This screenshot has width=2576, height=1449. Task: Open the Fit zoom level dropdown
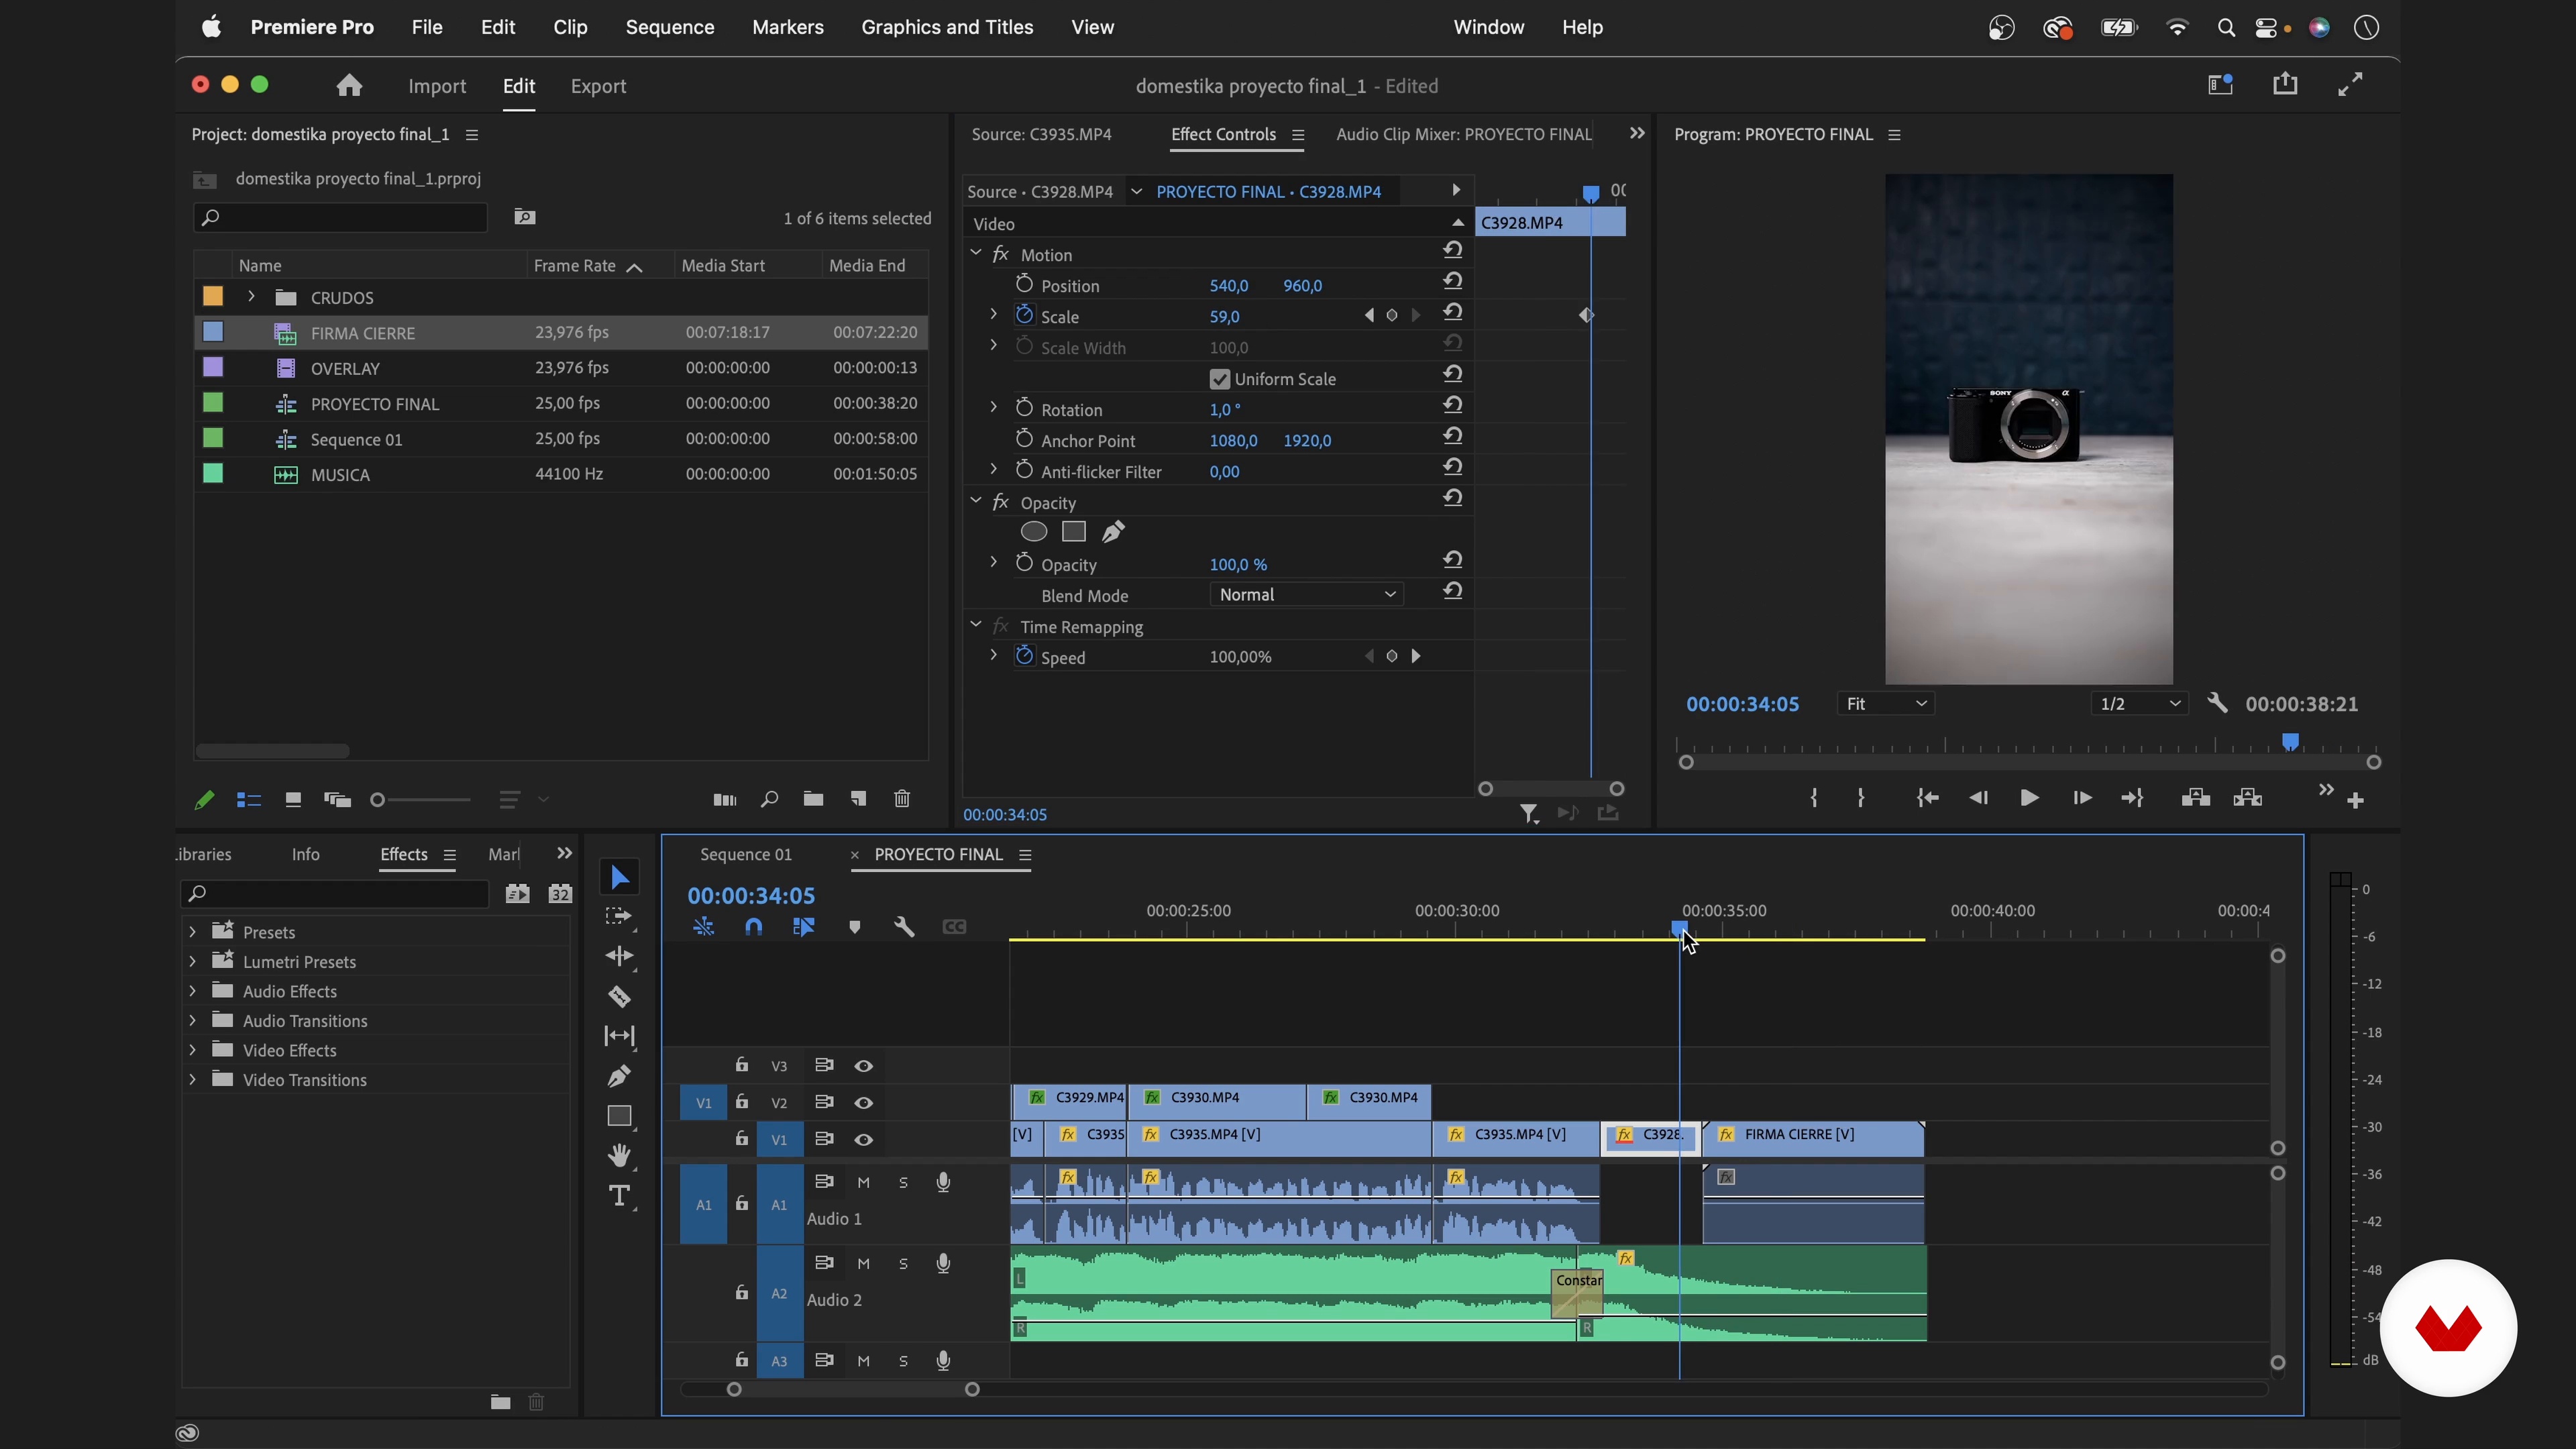tap(1886, 704)
